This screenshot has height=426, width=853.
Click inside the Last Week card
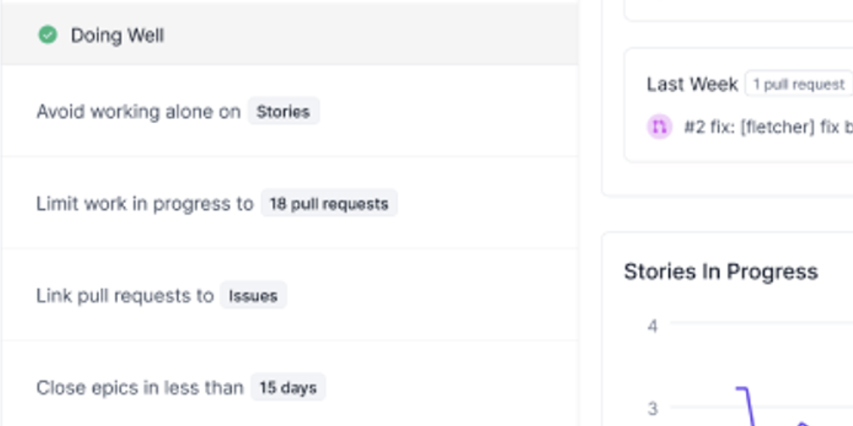(737, 147)
